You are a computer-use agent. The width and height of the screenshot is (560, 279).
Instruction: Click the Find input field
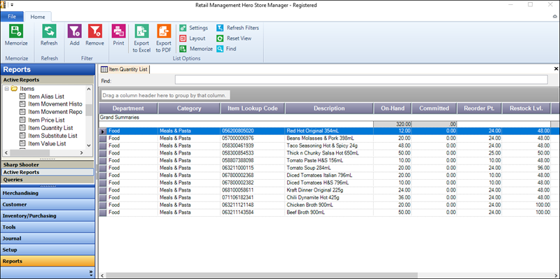(361, 80)
